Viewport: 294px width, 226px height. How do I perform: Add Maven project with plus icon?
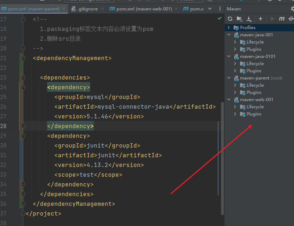click(261, 19)
